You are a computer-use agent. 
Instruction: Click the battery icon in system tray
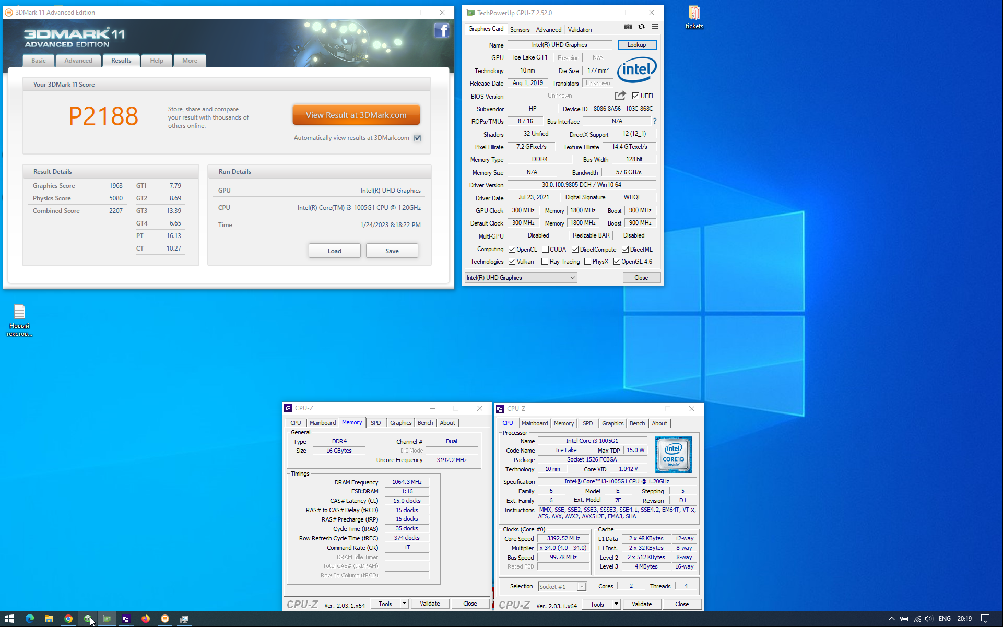pos(904,619)
